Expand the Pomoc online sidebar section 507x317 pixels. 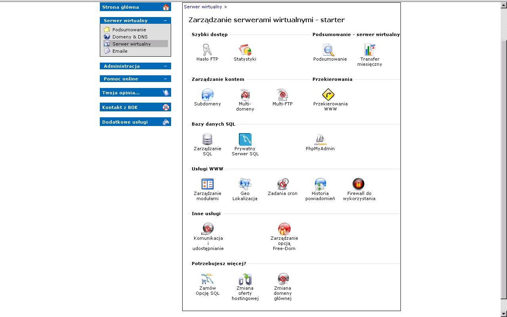click(x=165, y=79)
